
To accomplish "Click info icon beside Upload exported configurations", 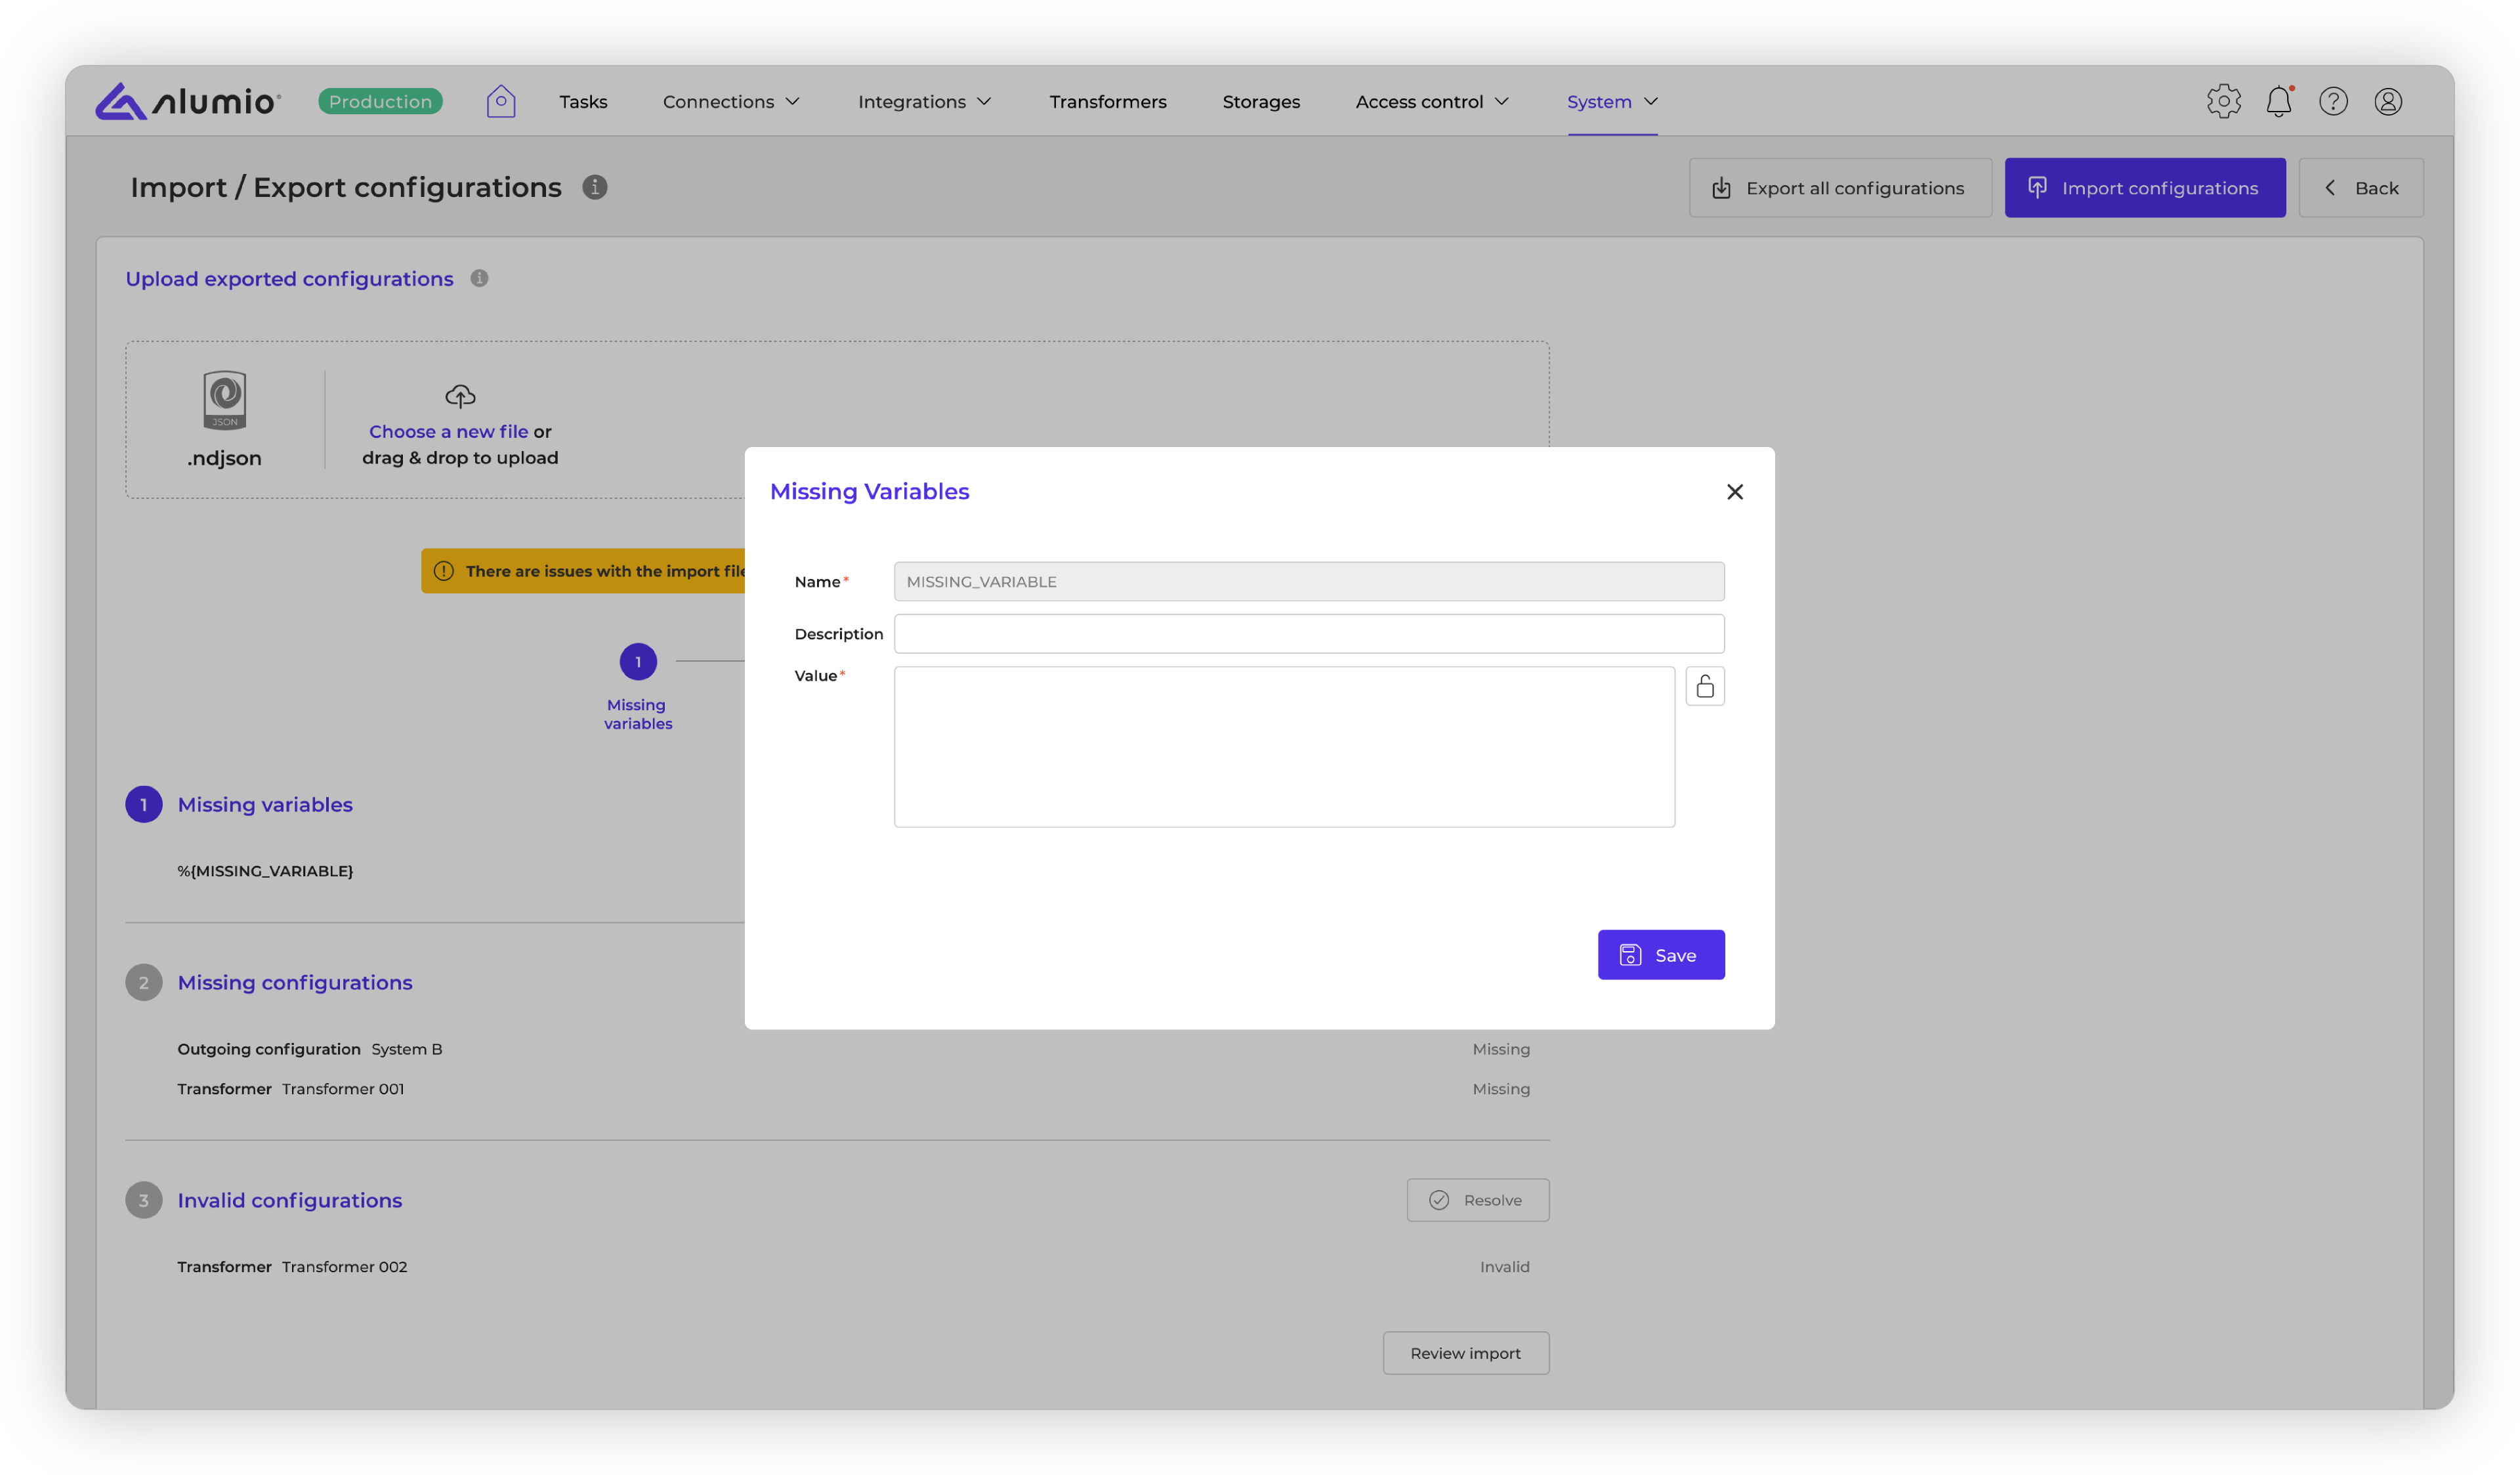I will 480,278.
